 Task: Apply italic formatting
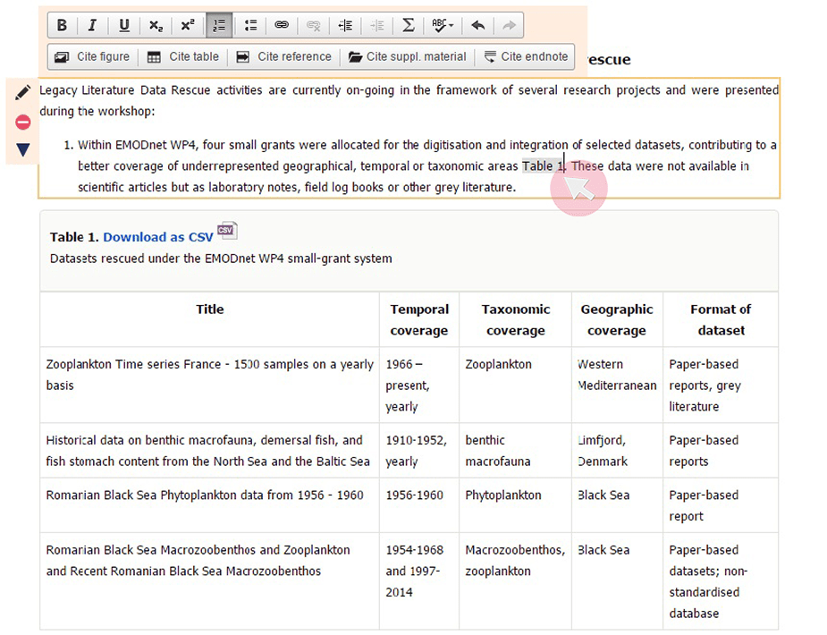93,25
